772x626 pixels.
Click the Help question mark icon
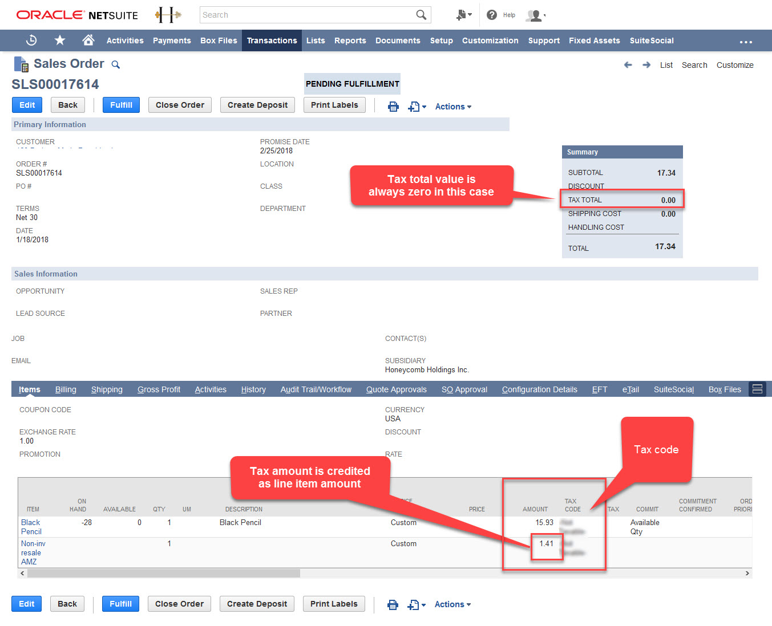[x=492, y=15]
